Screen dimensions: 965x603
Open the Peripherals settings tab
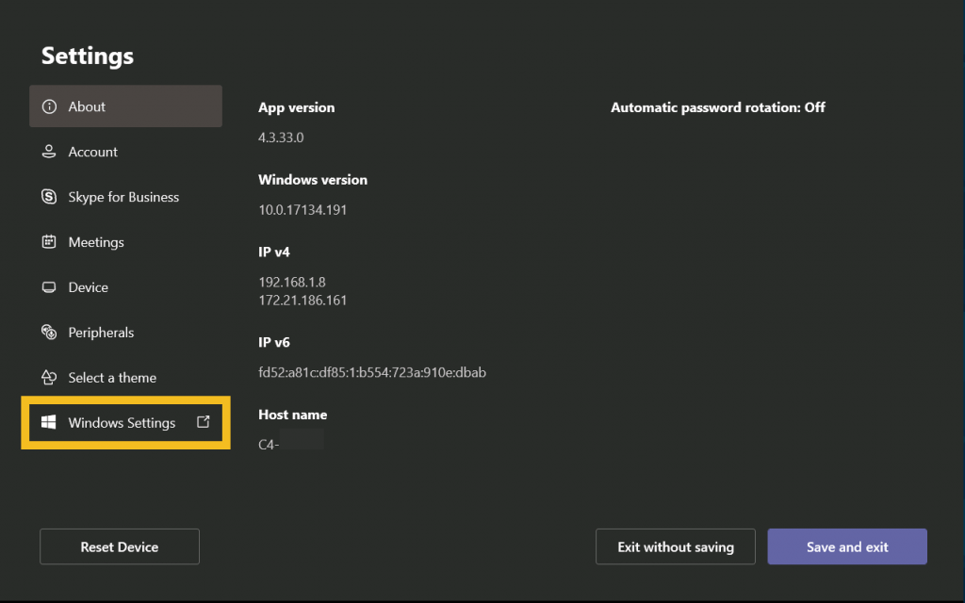(x=125, y=333)
